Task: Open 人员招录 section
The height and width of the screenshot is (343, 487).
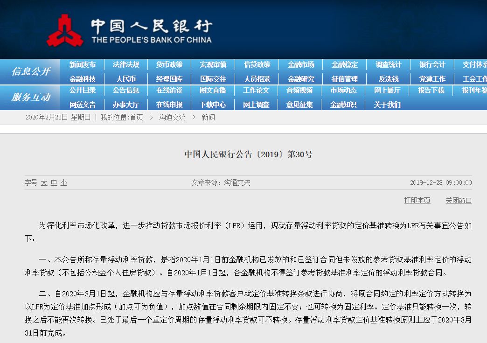Action: pos(257,79)
